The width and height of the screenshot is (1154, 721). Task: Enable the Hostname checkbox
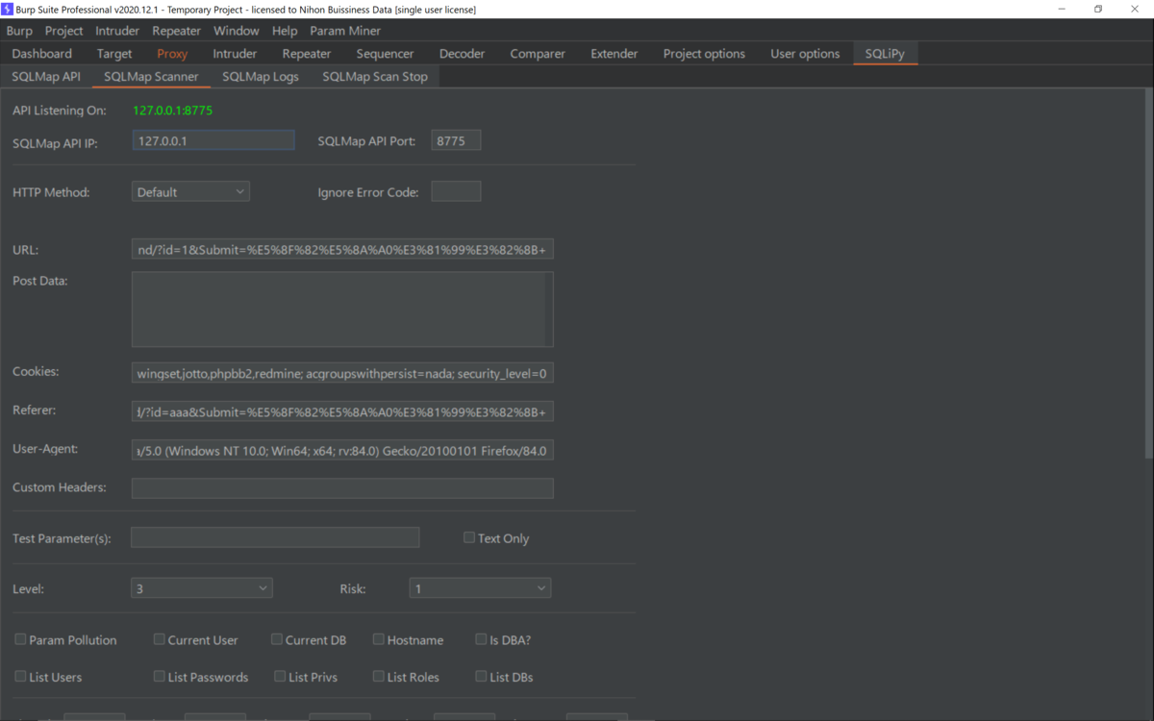point(379,639)
